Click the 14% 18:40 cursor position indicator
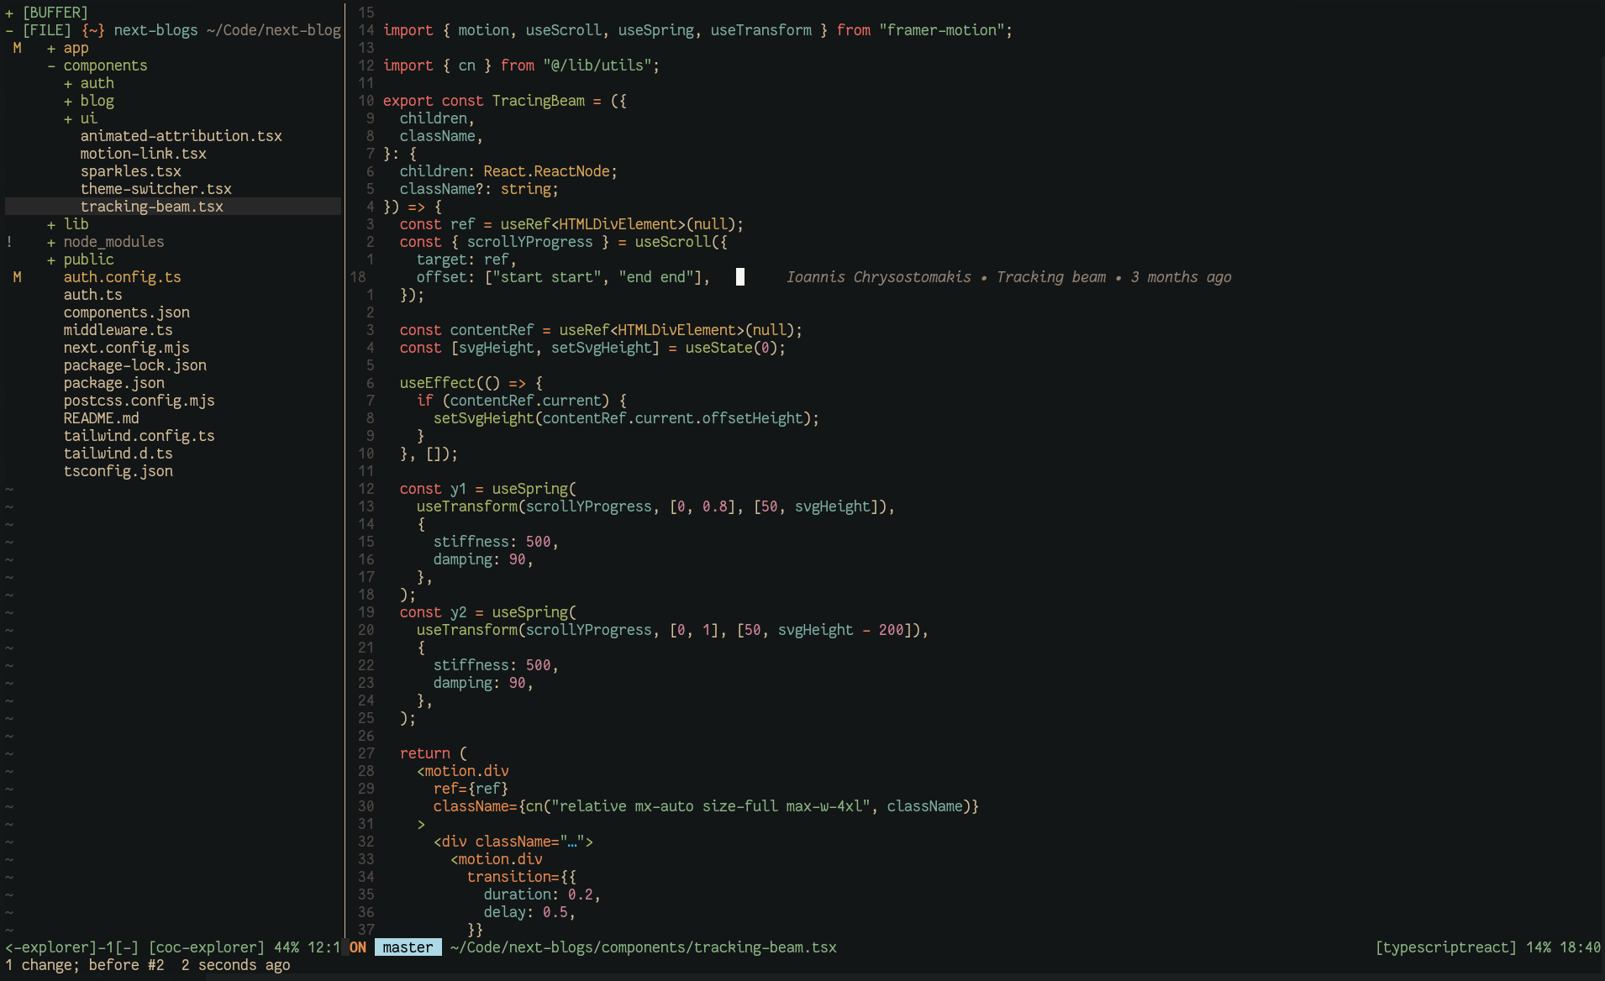Screen dimensions: 1605x981 [x=1563, y=947]
